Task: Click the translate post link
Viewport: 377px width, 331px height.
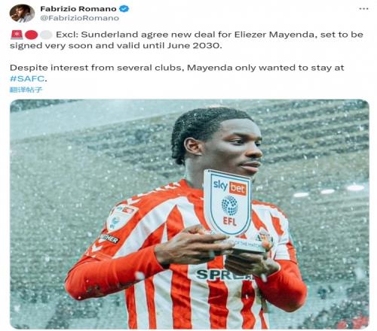Action: click(x=26, y=90)
